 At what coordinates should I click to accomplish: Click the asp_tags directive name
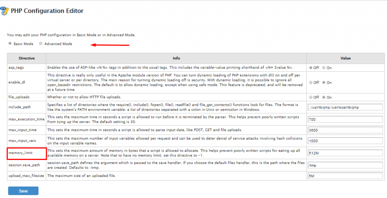point(16,68)
